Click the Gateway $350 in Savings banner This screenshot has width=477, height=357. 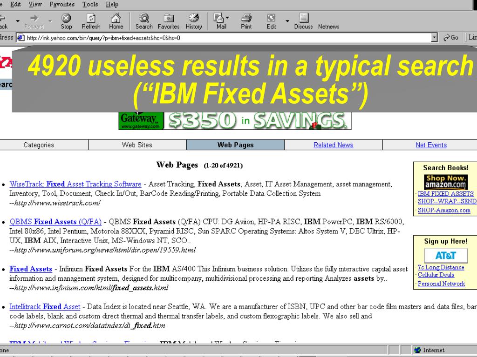235,120
